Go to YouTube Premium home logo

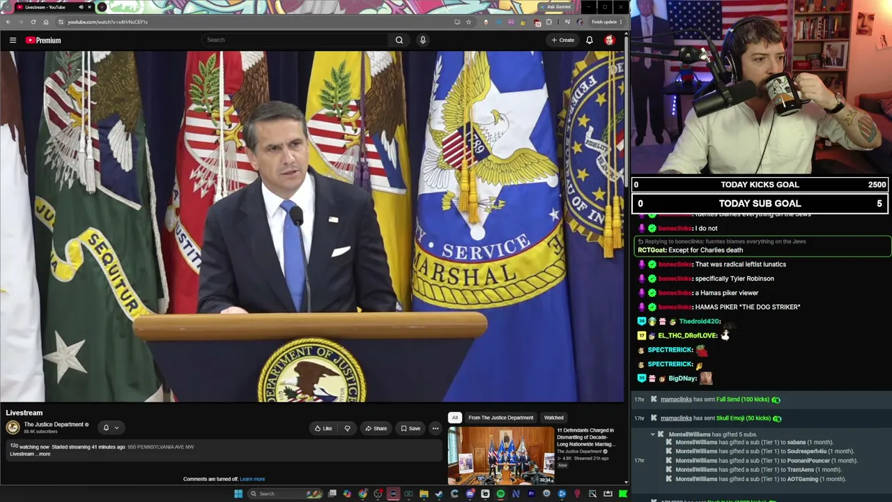(43, 40)
